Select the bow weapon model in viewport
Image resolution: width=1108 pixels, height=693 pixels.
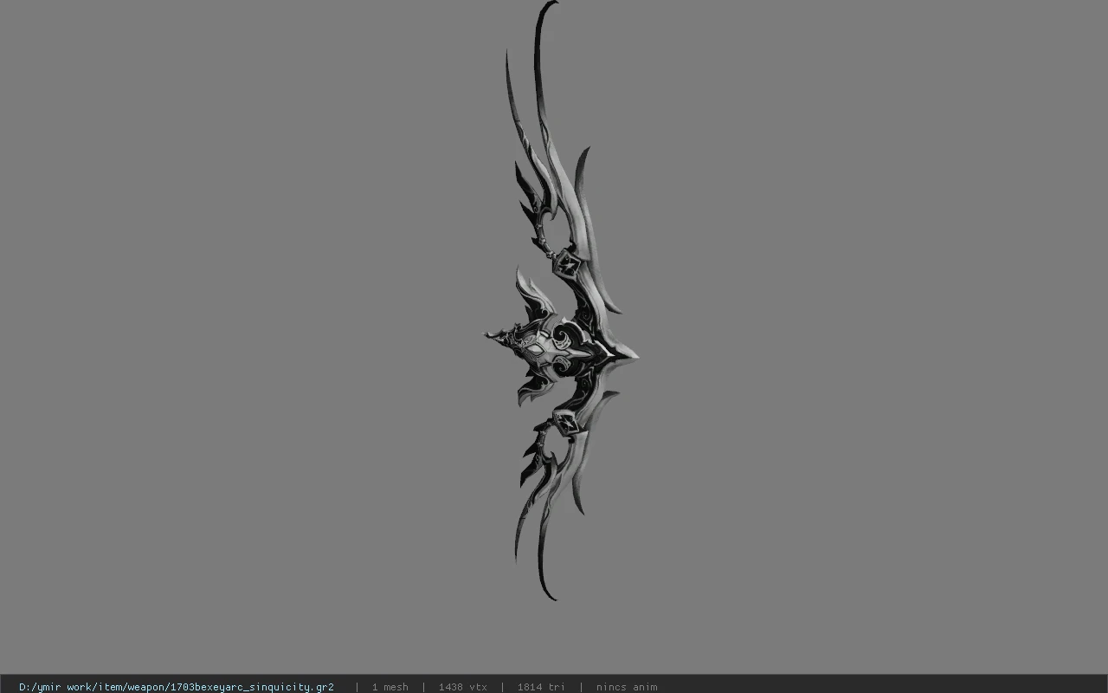561,301
